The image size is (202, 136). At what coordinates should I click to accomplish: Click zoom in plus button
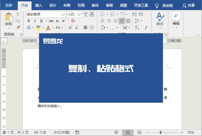click(x=182, y=133)
